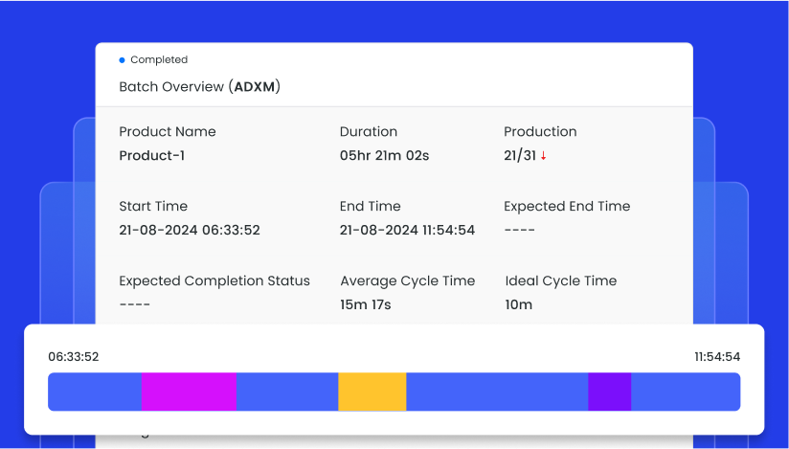Click the 05hr 21m 02s duration value
789x449 pixels.
click(384, 155)
